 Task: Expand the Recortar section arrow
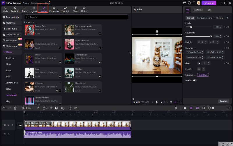(194, 48)
